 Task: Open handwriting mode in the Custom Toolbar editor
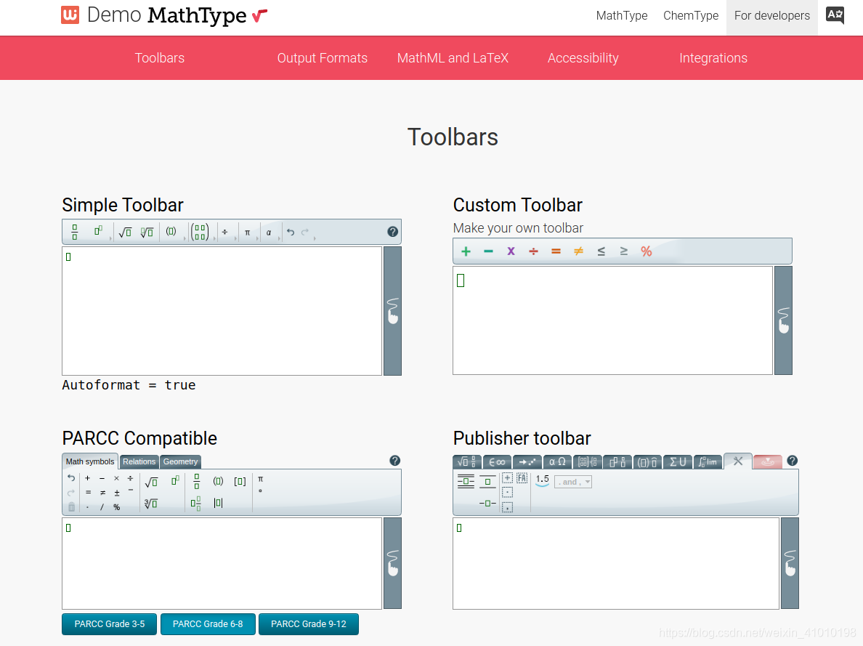[783, 320]
